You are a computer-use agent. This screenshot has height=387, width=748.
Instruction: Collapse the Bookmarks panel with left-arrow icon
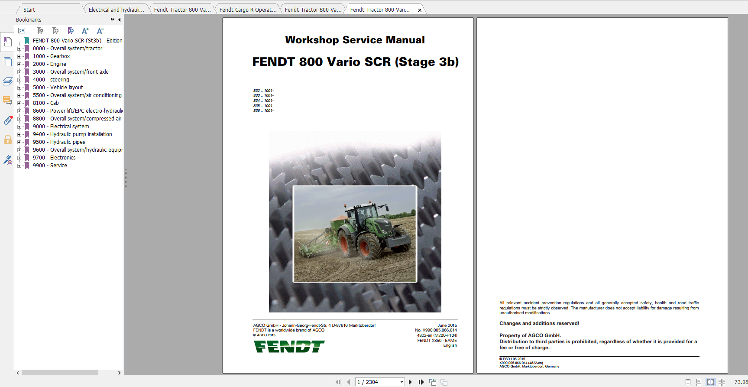[120, 20]
